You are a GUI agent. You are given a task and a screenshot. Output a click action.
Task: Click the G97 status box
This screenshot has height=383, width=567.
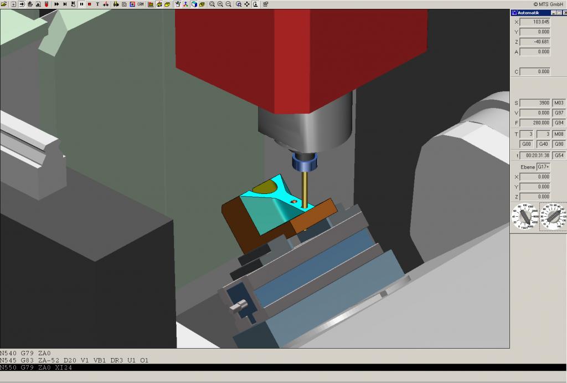pyautogui.click(x=559, y=113)
